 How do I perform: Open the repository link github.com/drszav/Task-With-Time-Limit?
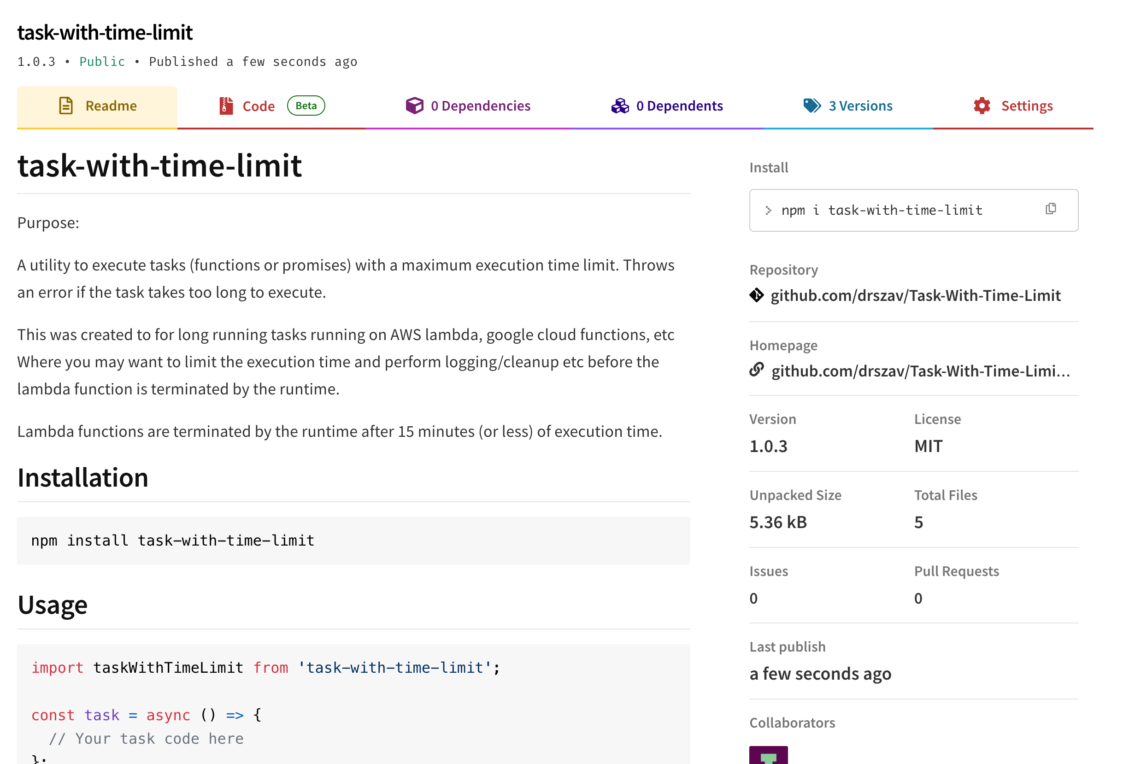tap(915, 296)
